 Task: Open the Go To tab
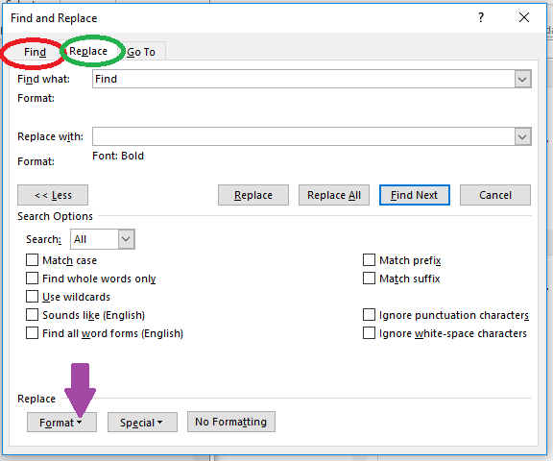141,52
